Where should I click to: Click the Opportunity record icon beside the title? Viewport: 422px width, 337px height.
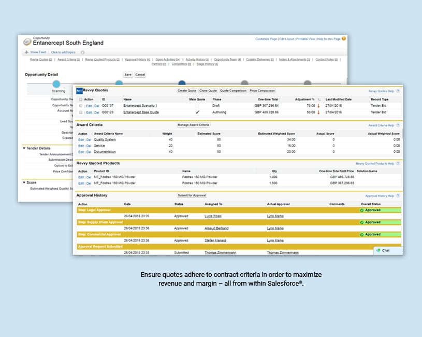coord(27,42)
